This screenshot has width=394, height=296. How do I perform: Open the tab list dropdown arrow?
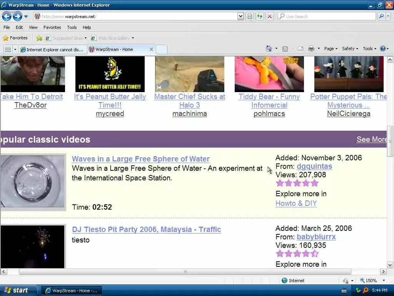pos(15,50)
